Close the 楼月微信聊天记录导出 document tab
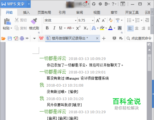This screenshot has height=120, width=154. pyautogui.click(x=97, y=38)
